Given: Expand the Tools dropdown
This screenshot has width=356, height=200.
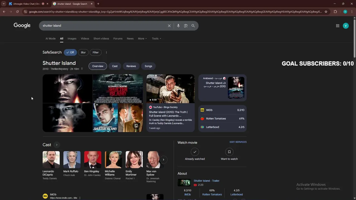Looking at the screenshot, I should (x=156, y=39).
